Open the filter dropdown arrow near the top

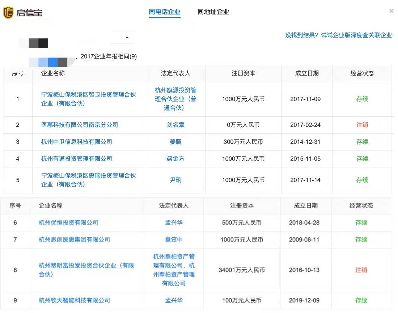click(127, 37)
